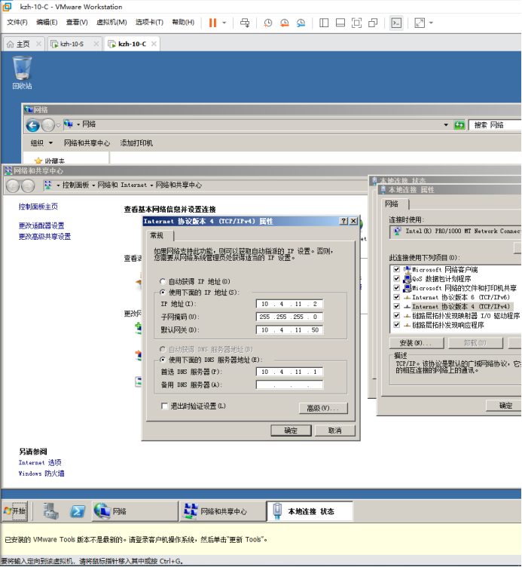Switch to the 主页 tab
Image resolution: width=522 pixels, height=567 pixels.
23,44
